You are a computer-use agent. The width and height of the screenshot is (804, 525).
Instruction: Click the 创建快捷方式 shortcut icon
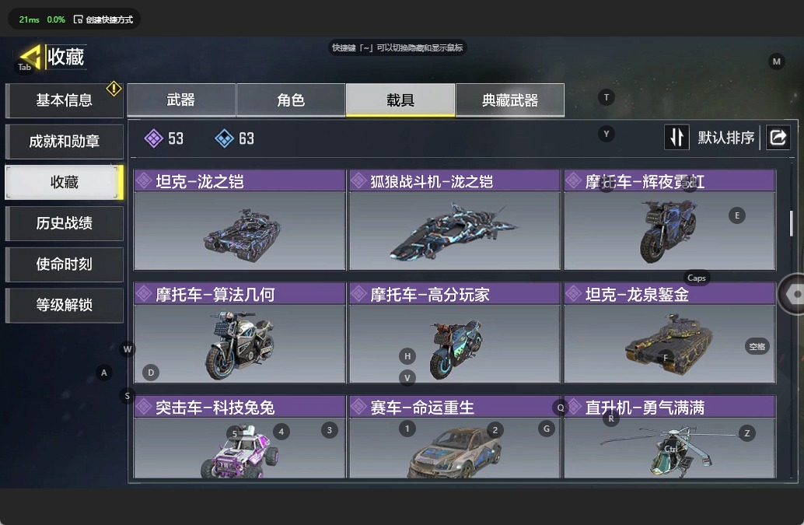[x=78, y=19]
